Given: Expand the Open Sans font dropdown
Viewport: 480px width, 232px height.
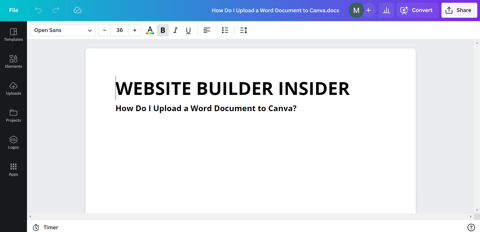Looking at the screenshot, I should [x=63, y=30].
